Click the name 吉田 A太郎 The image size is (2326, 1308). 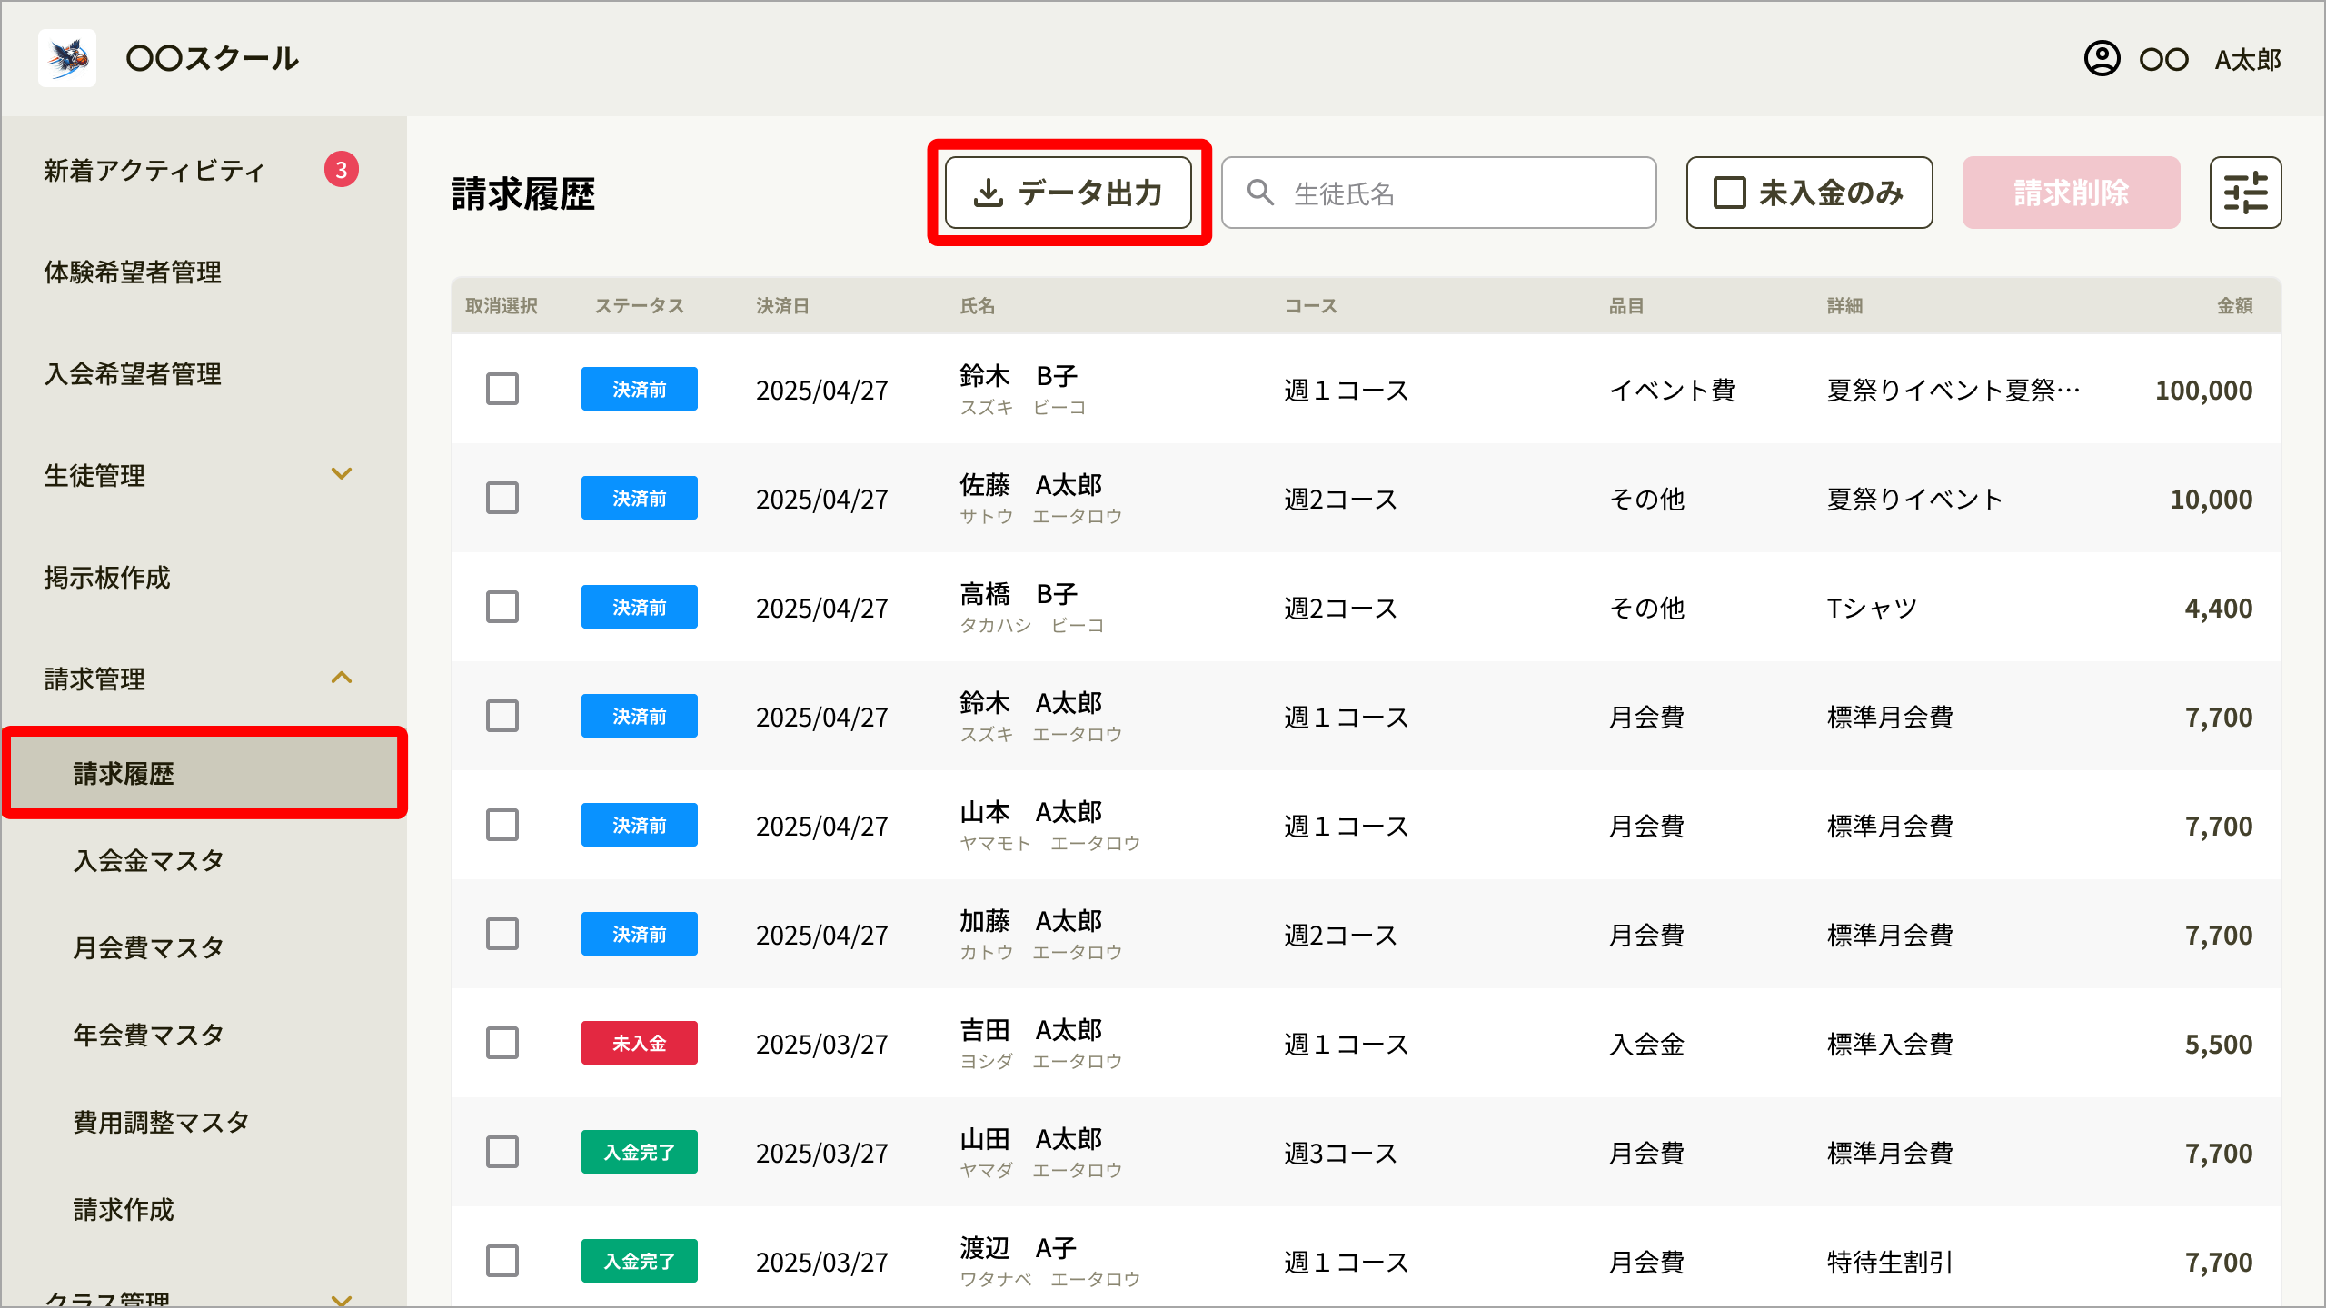[x=1031, y=1029]
